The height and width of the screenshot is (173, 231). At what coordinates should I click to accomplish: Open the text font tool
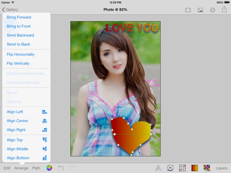[158, 168]
